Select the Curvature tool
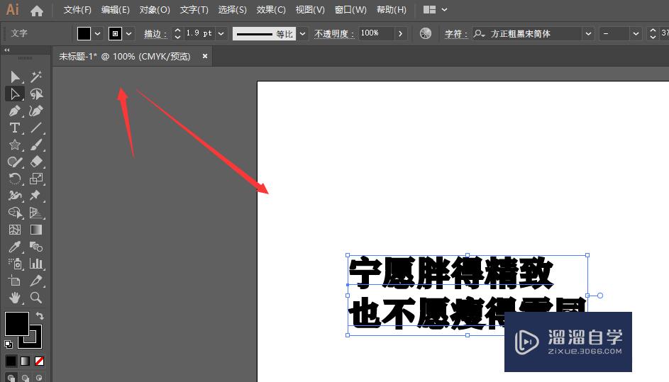This screenshot has height=382, width=669. click(x=36, y=111)
